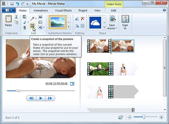
Task: Click the preview playback seek slider handle
Action: tap(18, 91)
